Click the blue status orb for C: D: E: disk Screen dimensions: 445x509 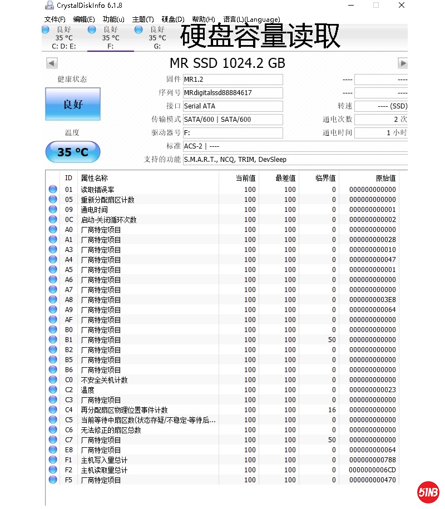point(46,29)
